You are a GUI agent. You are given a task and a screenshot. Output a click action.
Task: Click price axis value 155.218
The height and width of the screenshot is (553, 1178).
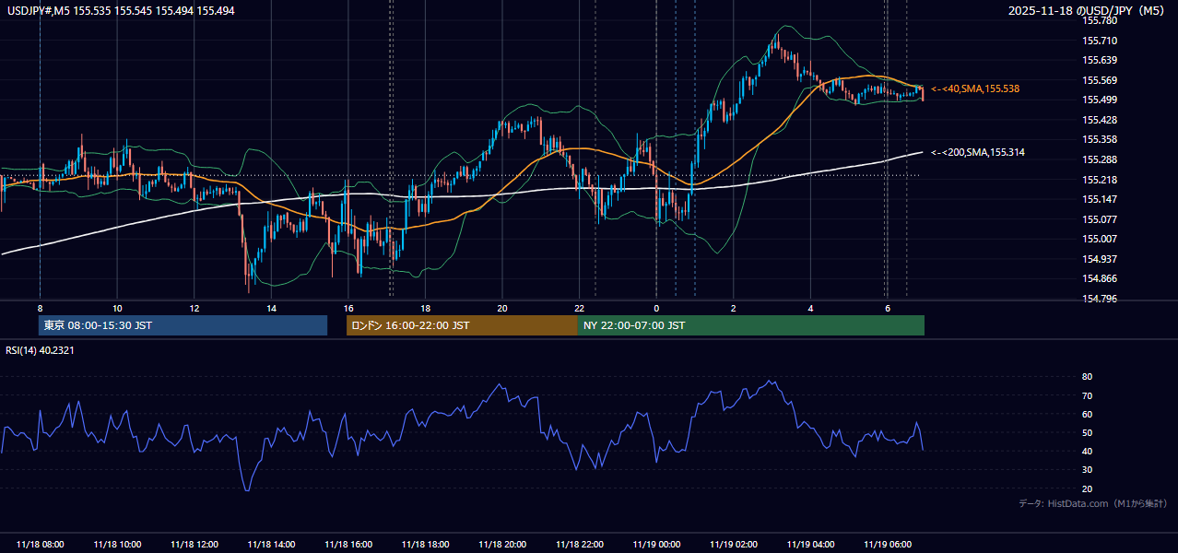(1100, 180)
